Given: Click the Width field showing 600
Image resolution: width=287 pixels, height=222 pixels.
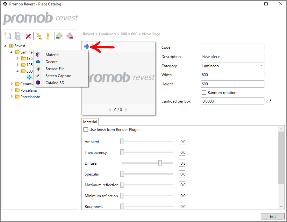Looking at the screenshot, I should 233,75.
